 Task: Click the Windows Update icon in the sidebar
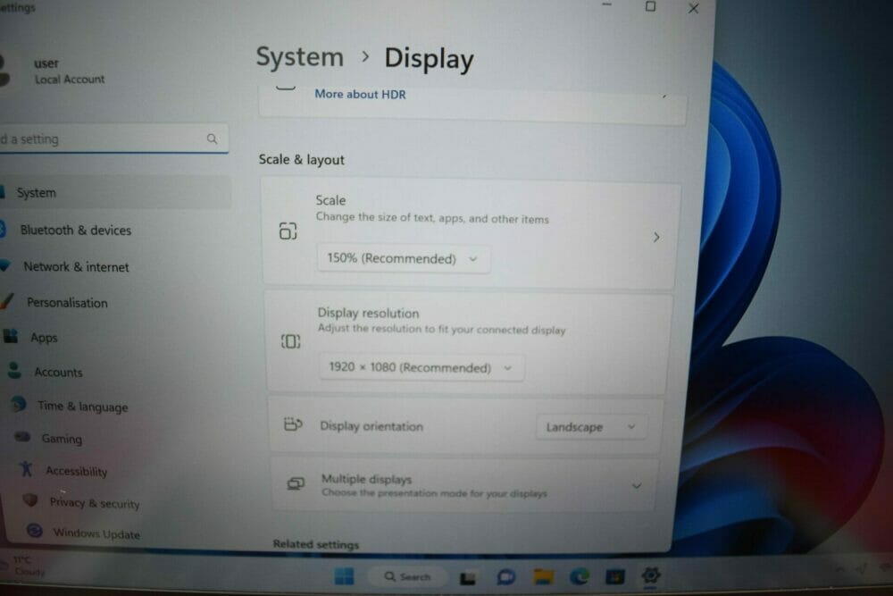[x=35, y=531]
